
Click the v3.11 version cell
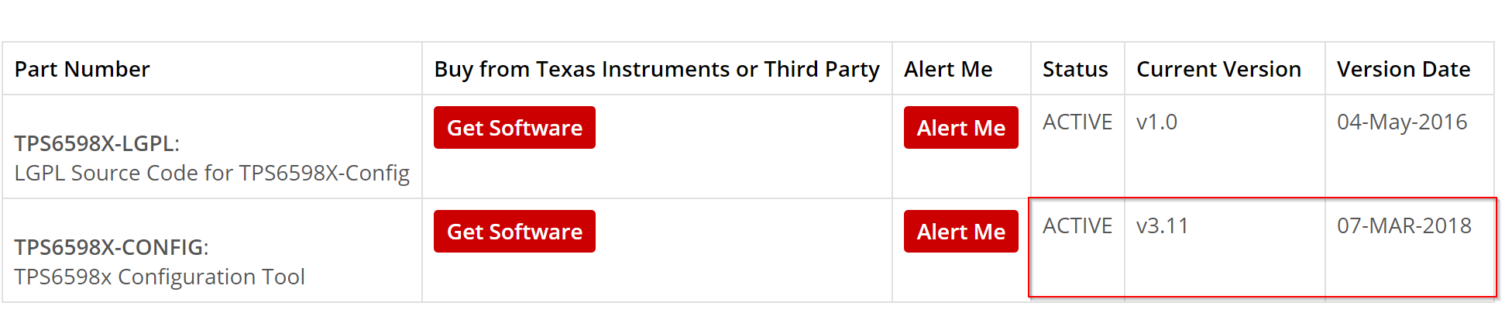click(1162, 225)
